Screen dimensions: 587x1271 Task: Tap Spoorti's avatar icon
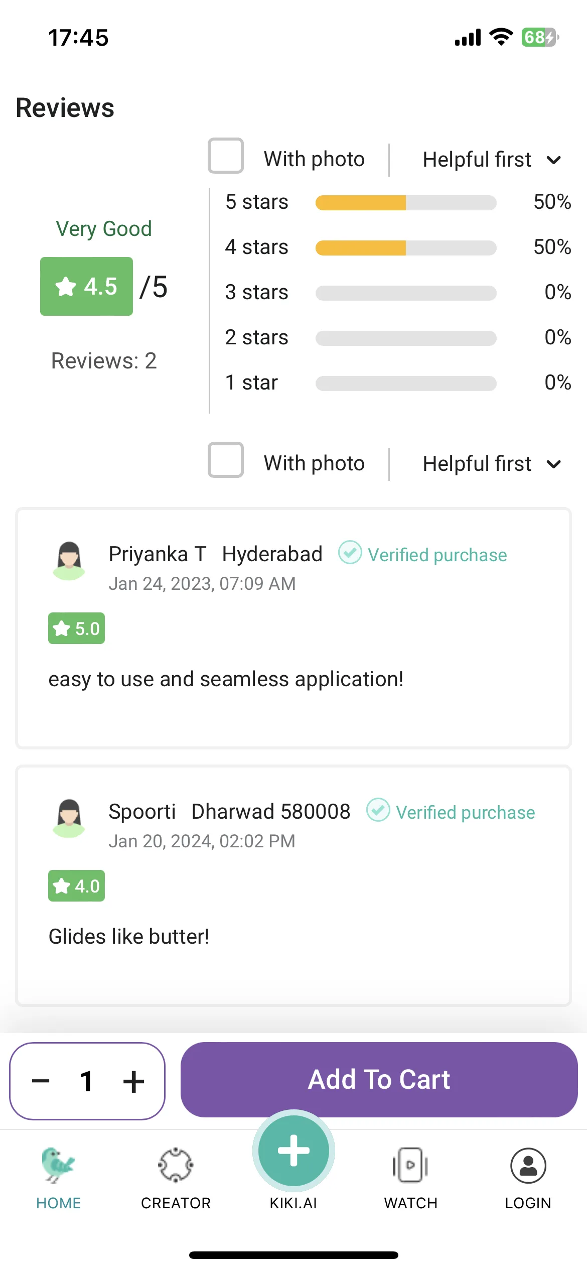tap(69, 818)
